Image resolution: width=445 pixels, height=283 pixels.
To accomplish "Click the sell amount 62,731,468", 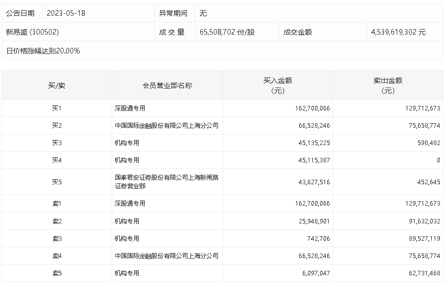I will 425,273.
